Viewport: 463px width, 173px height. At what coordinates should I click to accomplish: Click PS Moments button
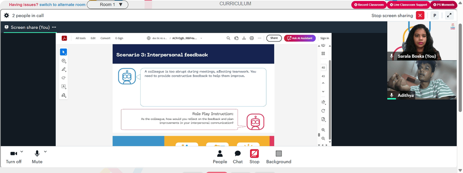coord(444,5)
